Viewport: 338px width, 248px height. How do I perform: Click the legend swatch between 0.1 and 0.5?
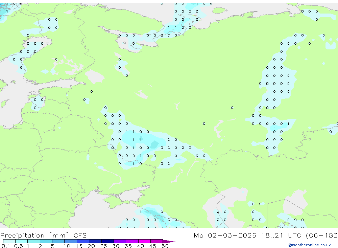9,241
